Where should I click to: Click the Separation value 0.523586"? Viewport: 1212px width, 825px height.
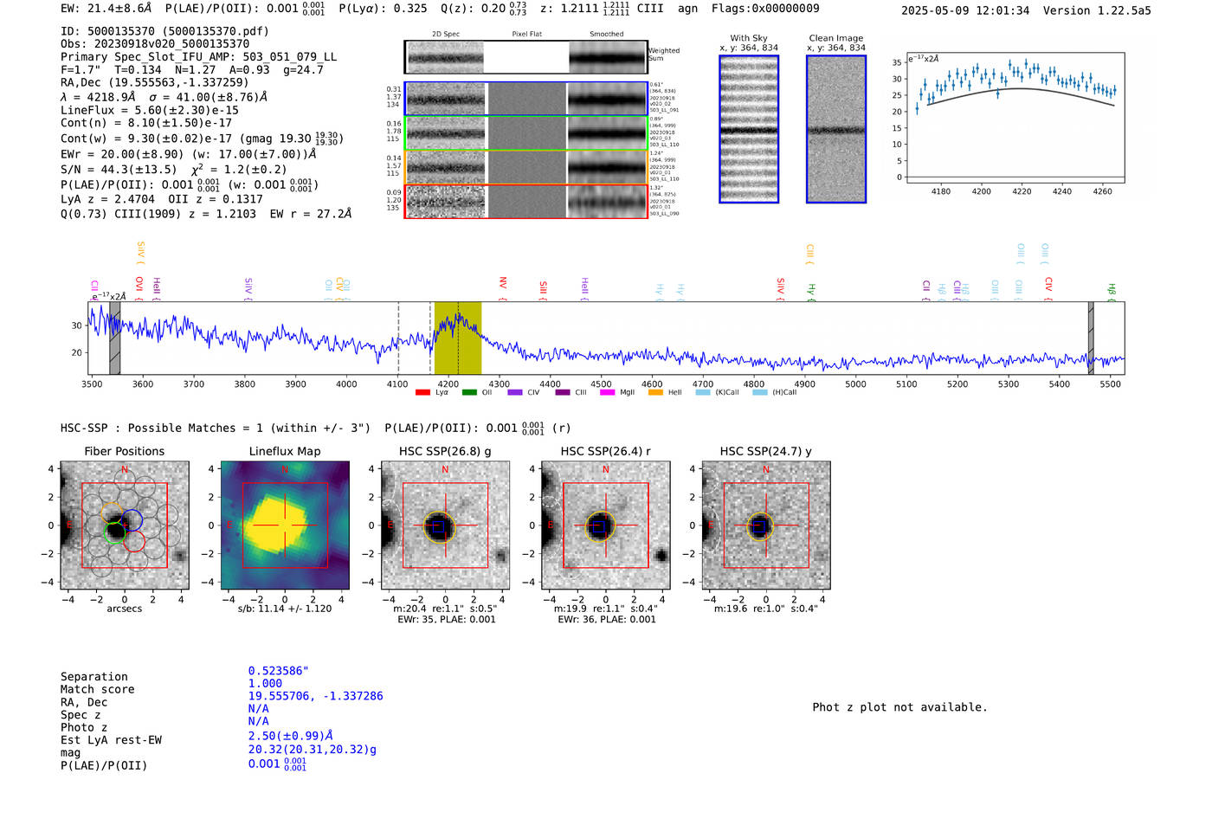coord(279,671)
